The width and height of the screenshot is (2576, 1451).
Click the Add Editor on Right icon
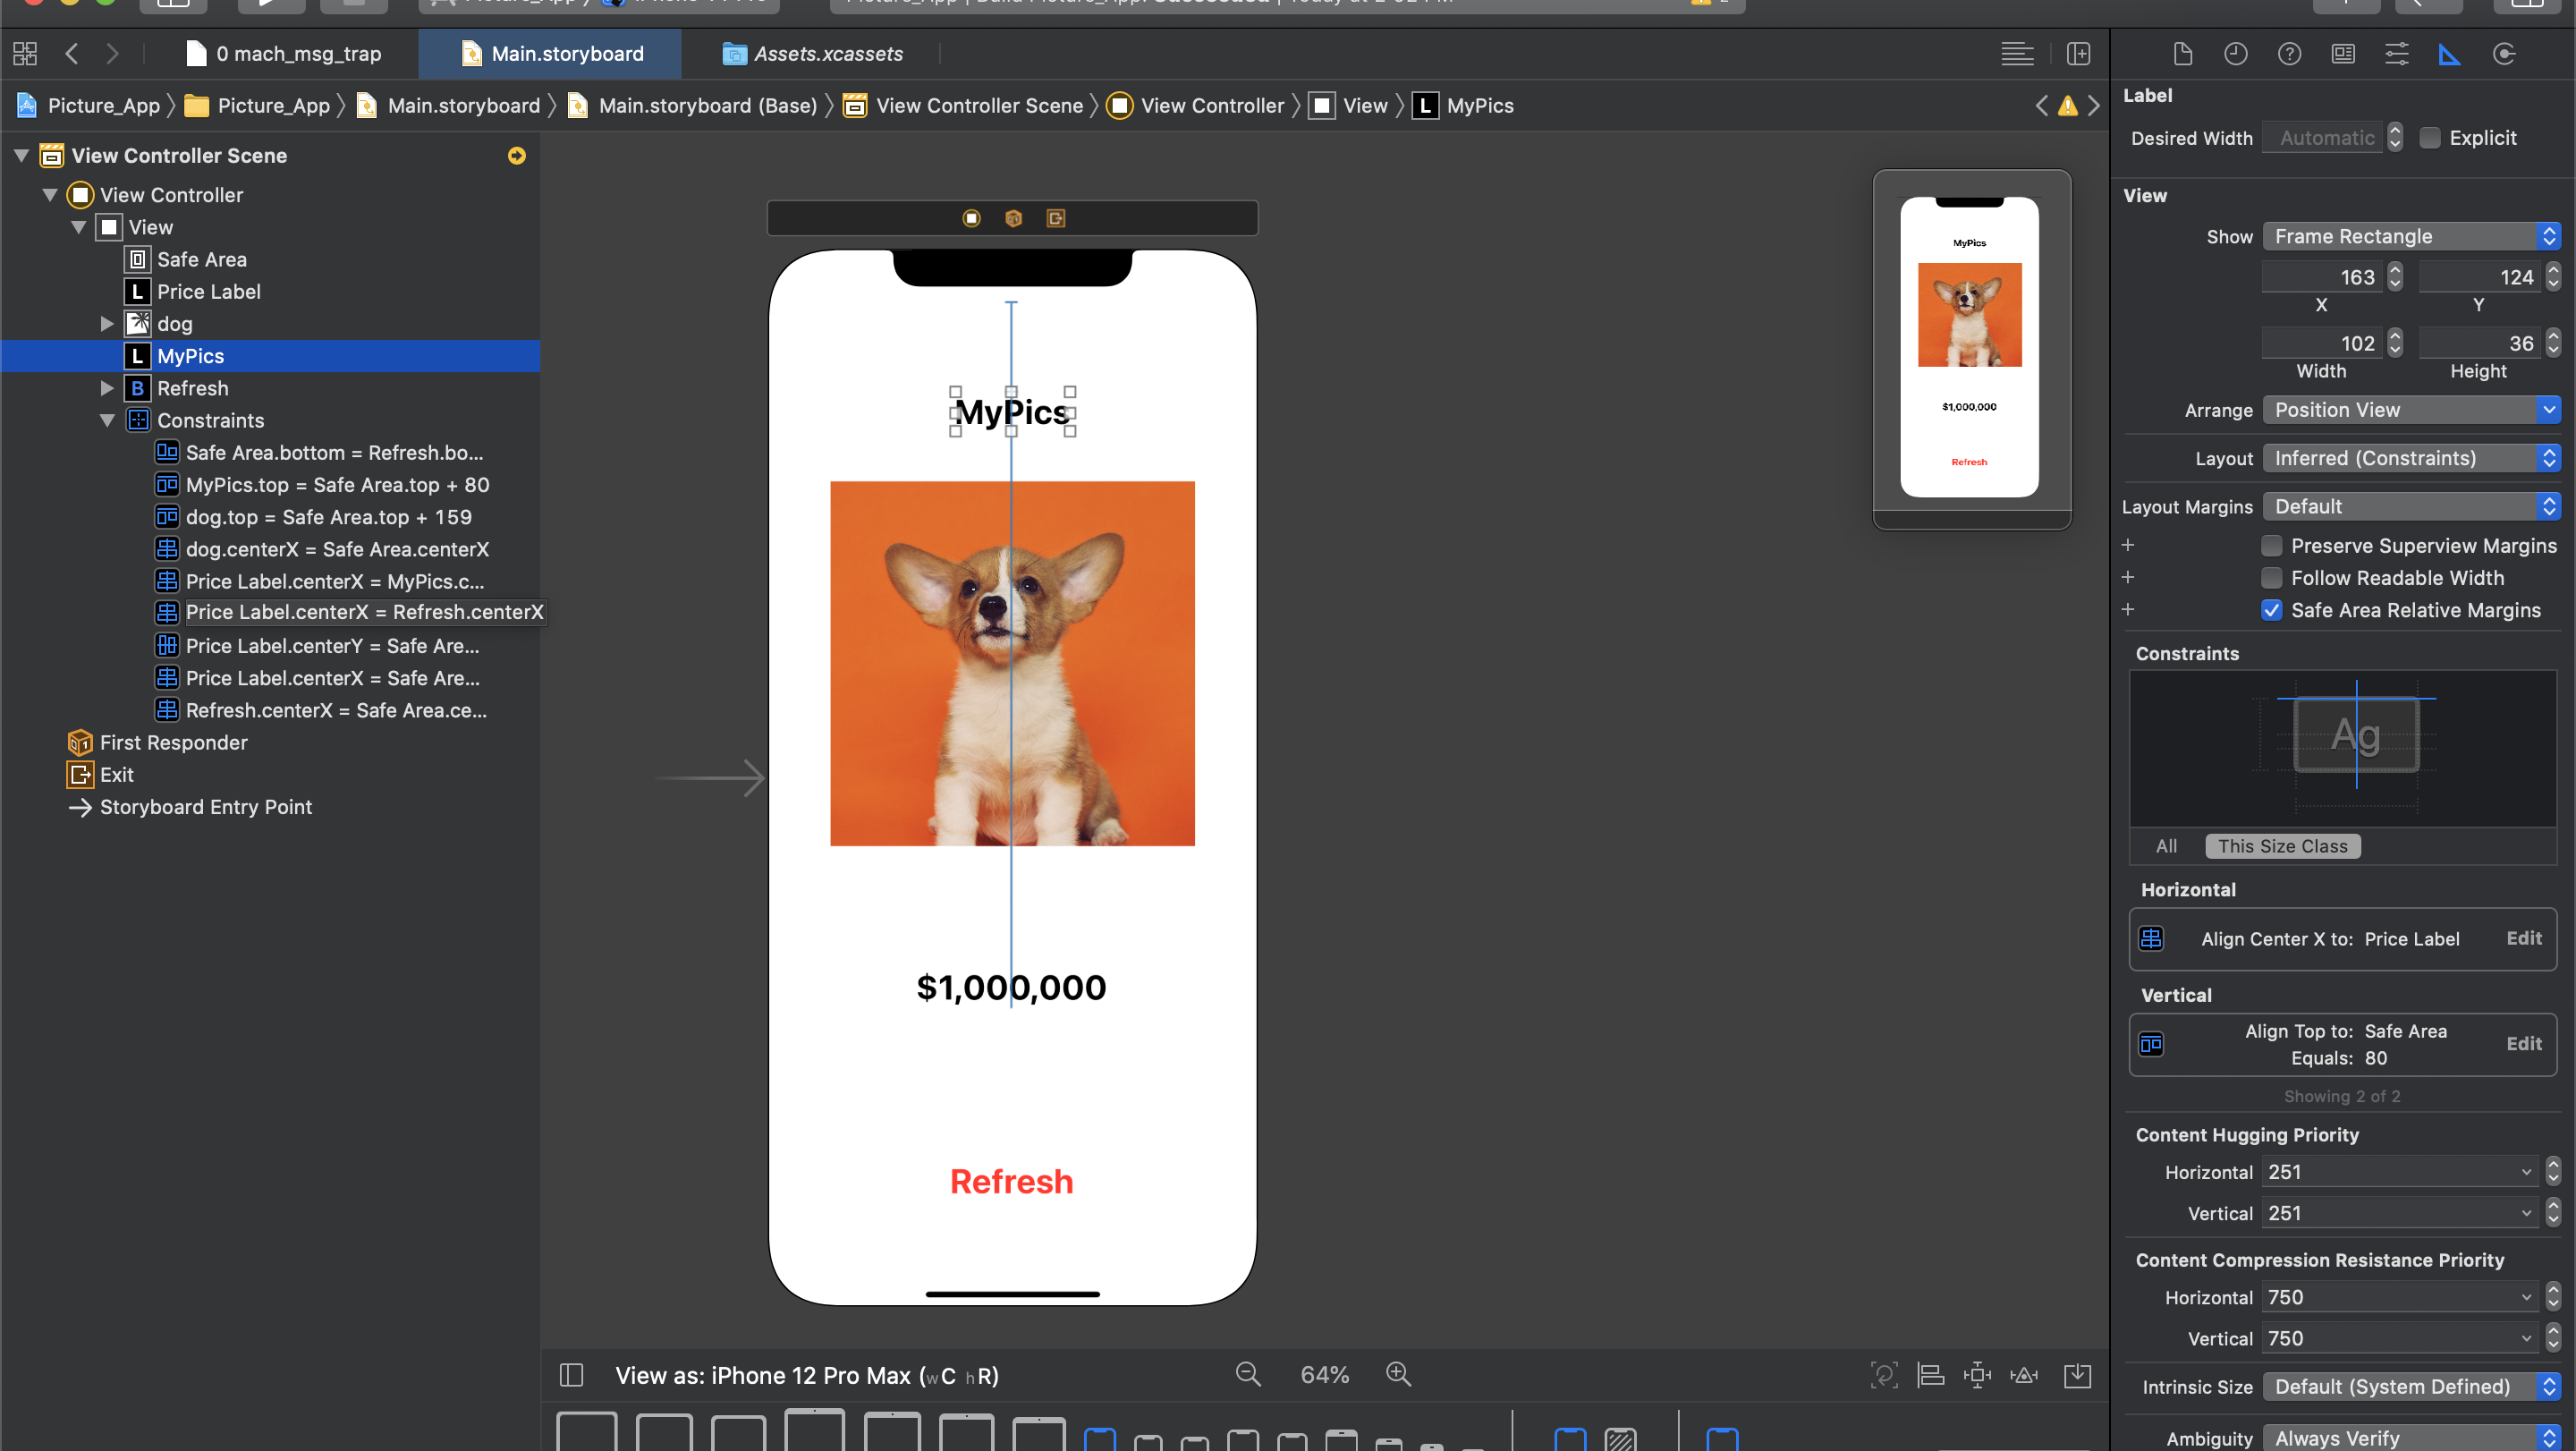click(2078, 54)
